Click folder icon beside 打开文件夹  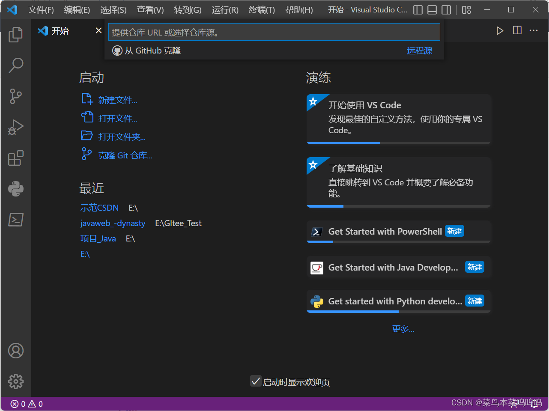(87, 135)
